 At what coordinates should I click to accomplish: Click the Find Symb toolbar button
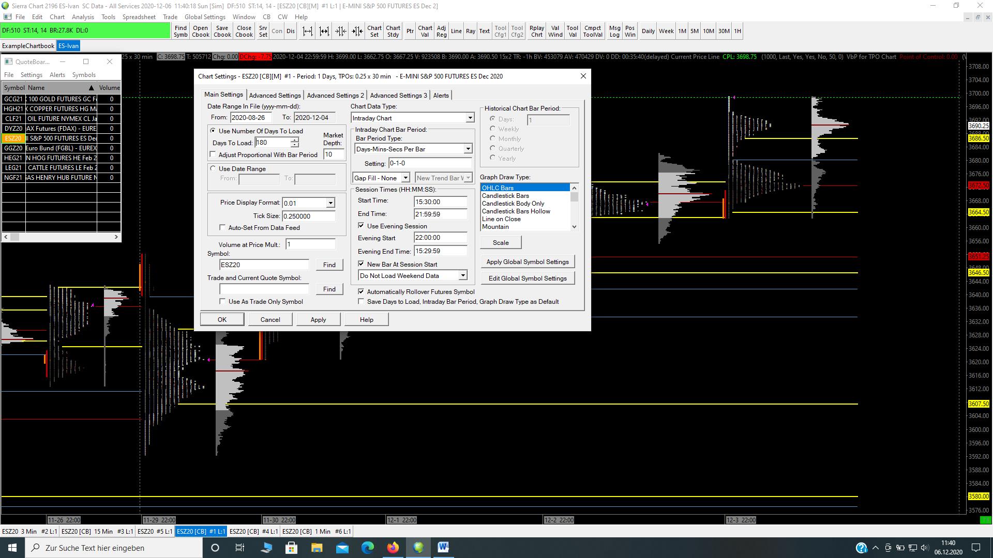click(180, 31)
